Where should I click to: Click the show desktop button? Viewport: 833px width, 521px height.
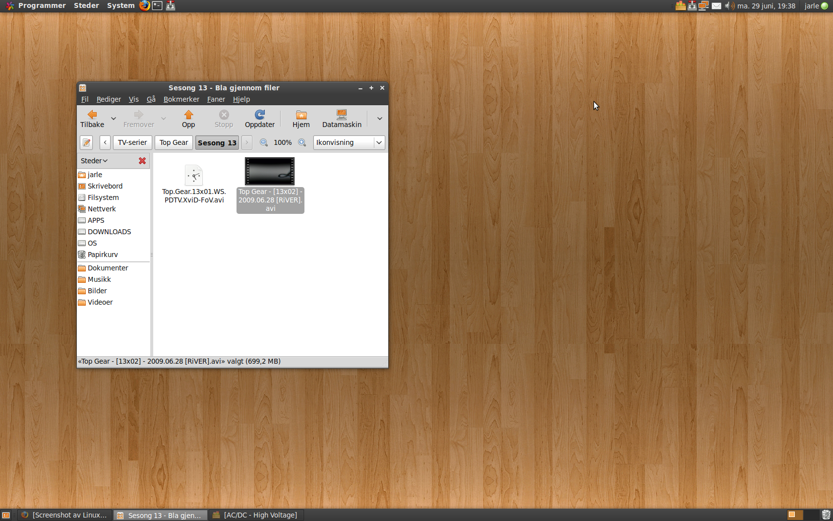click(6, 515)
